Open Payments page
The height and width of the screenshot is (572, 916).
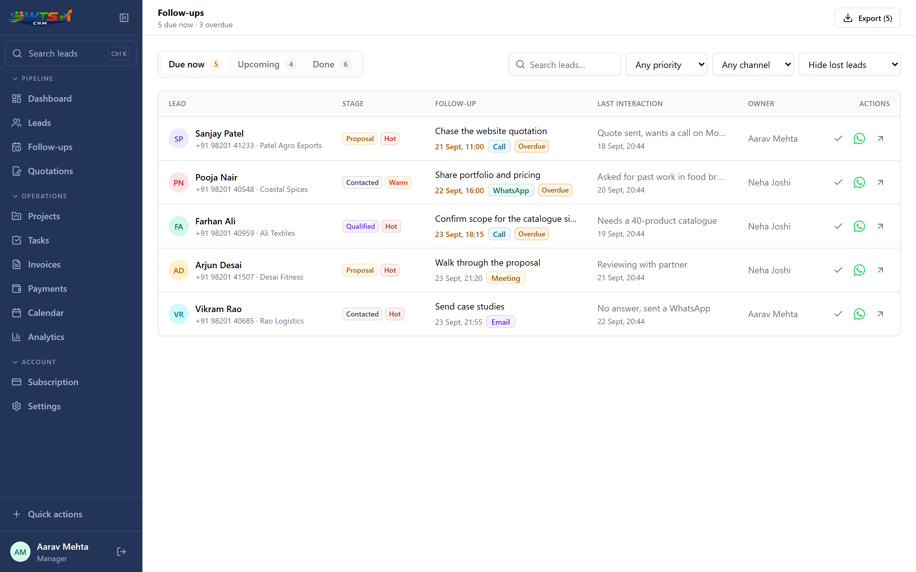point(71,289)
